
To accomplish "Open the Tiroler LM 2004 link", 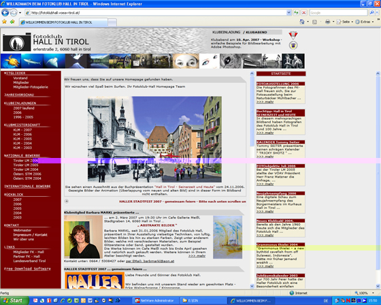I will coord(26,170).
